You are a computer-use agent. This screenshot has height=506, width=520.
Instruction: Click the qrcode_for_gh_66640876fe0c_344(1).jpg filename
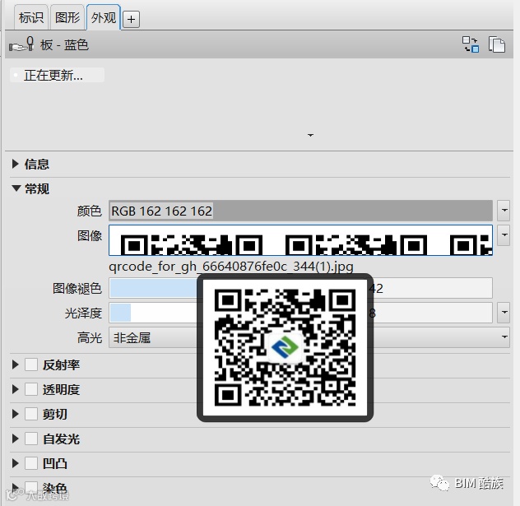[x=231, y=267]
